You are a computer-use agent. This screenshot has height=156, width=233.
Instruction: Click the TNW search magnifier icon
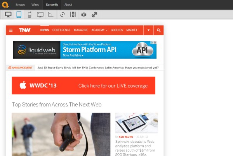click(x=159, y=30)
